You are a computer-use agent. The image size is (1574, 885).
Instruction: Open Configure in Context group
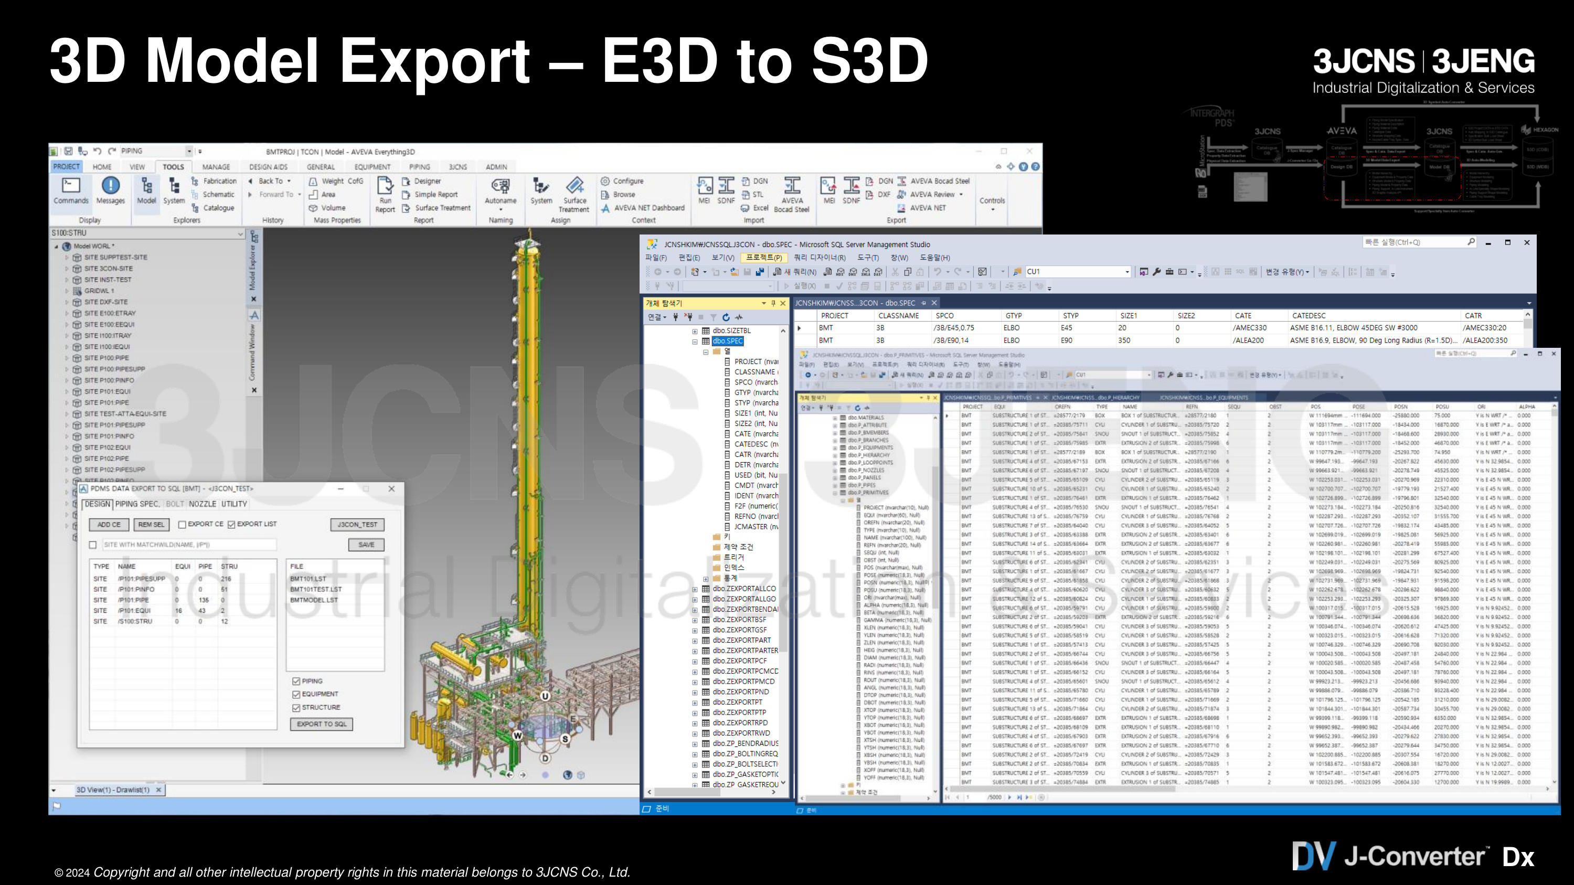tap(622, 182)
